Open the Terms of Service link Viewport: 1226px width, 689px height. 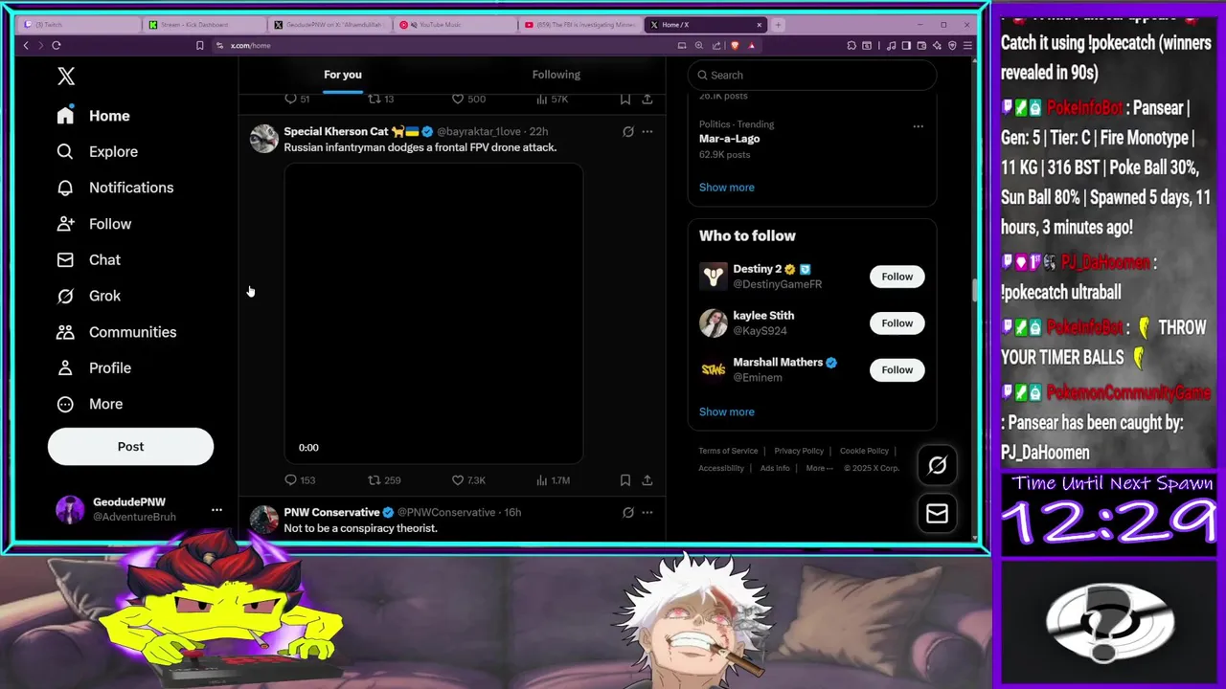click(x=728, y=451)
